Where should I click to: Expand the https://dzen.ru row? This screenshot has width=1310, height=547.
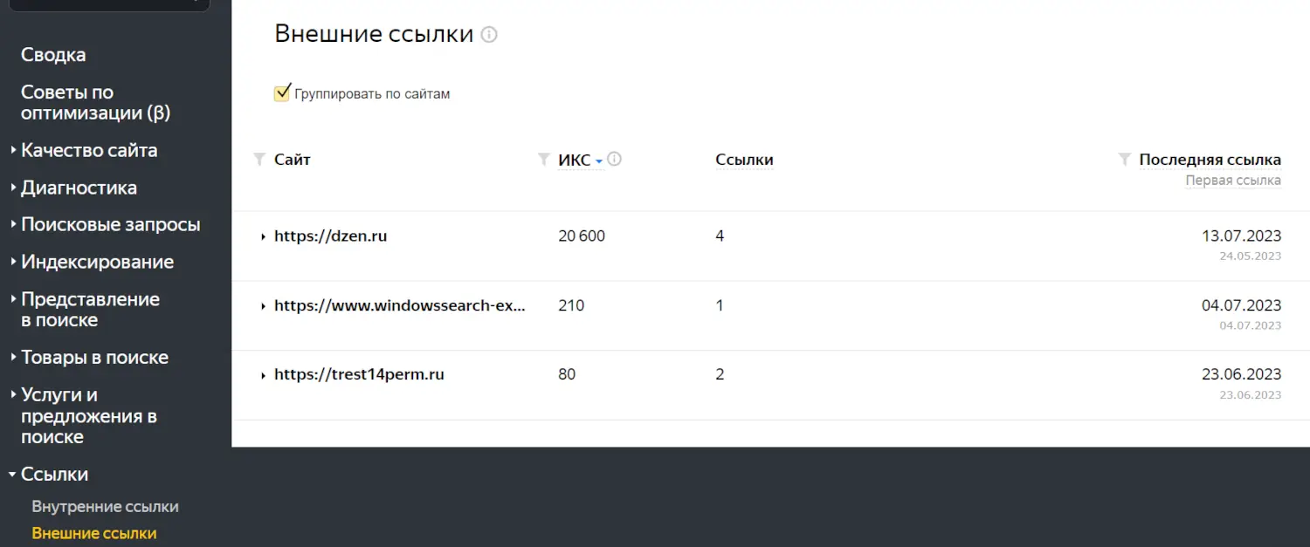[x=263, y=236]
